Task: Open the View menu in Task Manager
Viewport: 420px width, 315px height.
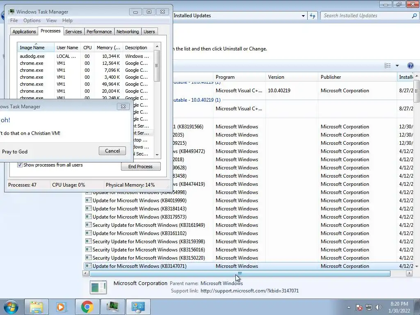Action: [51, 21]
